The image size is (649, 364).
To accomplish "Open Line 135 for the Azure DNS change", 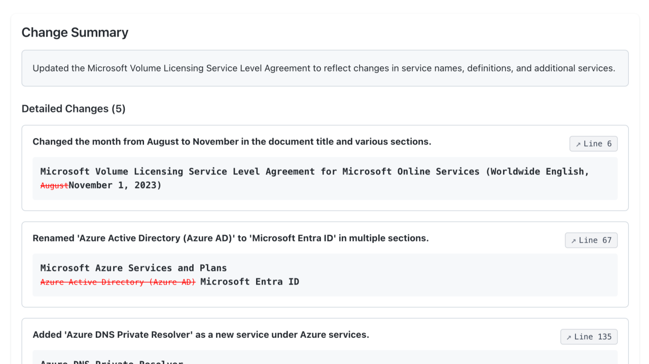I will 589,337.
